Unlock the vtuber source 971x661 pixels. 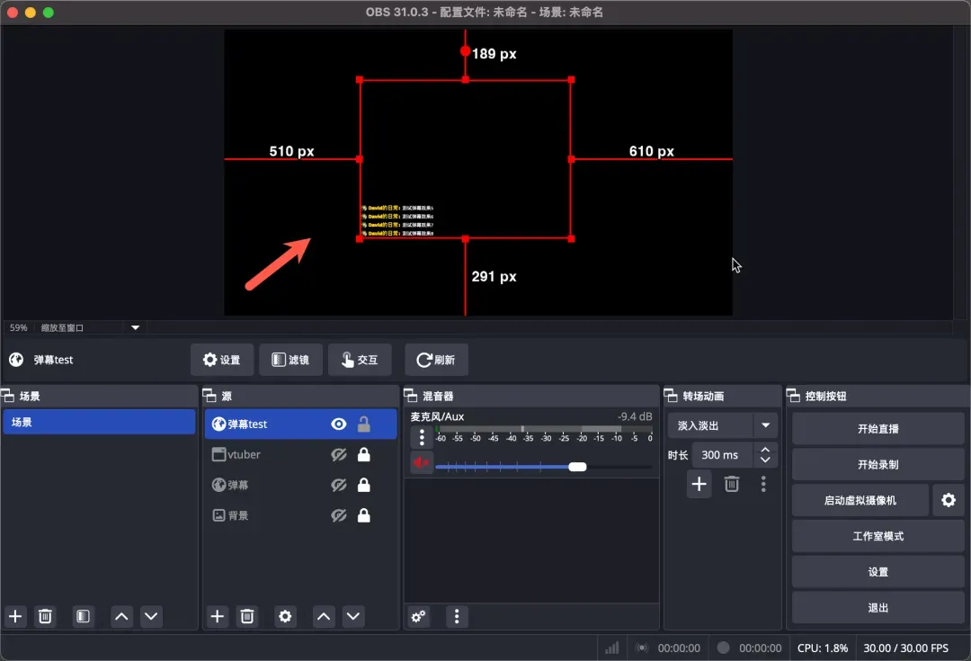[x=364, y=455]
